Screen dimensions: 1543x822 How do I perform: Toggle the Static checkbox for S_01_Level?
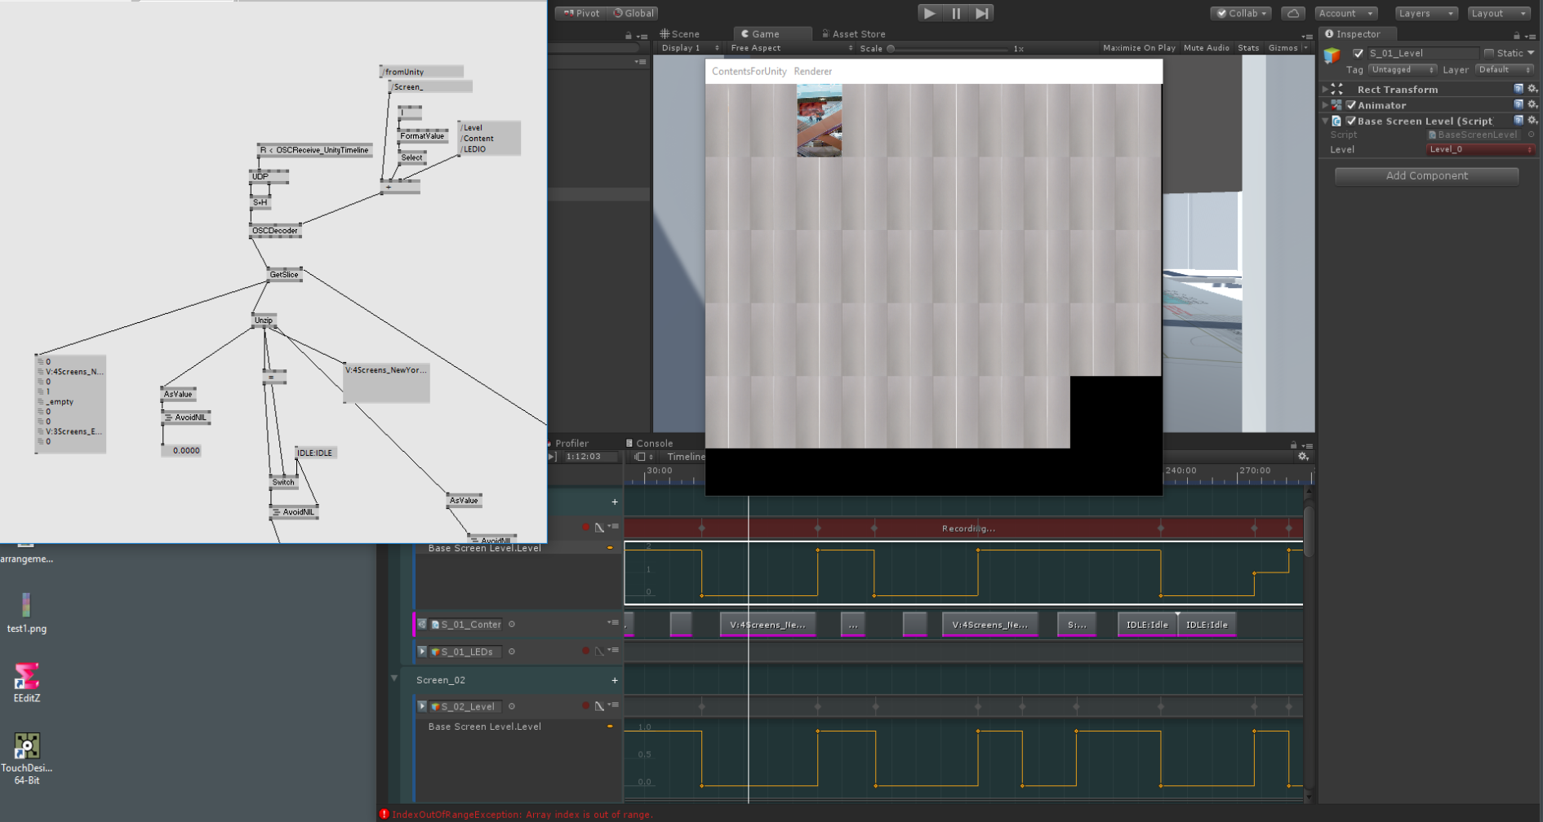[x=1489, y=53]
